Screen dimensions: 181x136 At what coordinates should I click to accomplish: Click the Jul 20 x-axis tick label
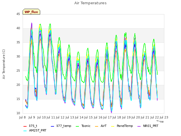coord(136,117)
